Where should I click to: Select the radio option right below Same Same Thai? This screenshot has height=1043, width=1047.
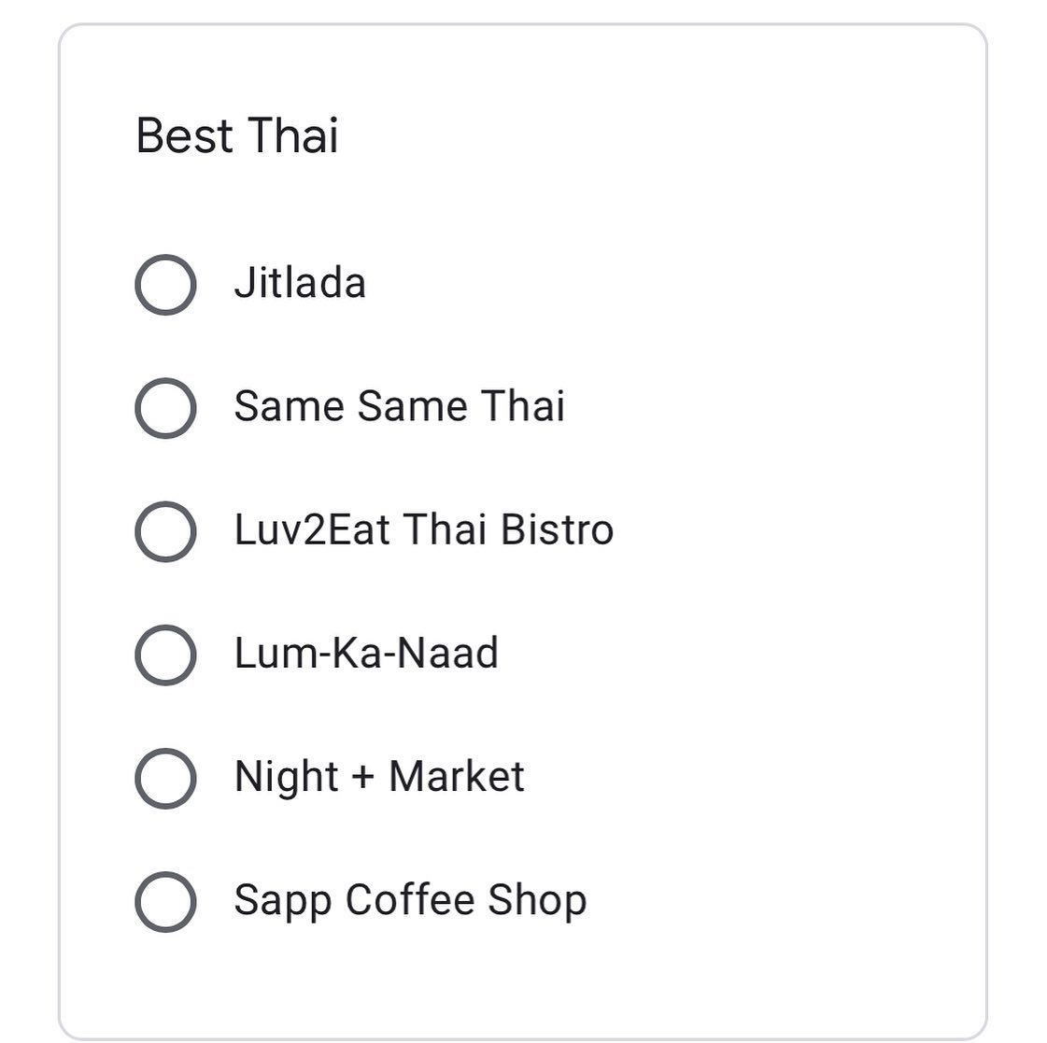(x=165, y=530)
